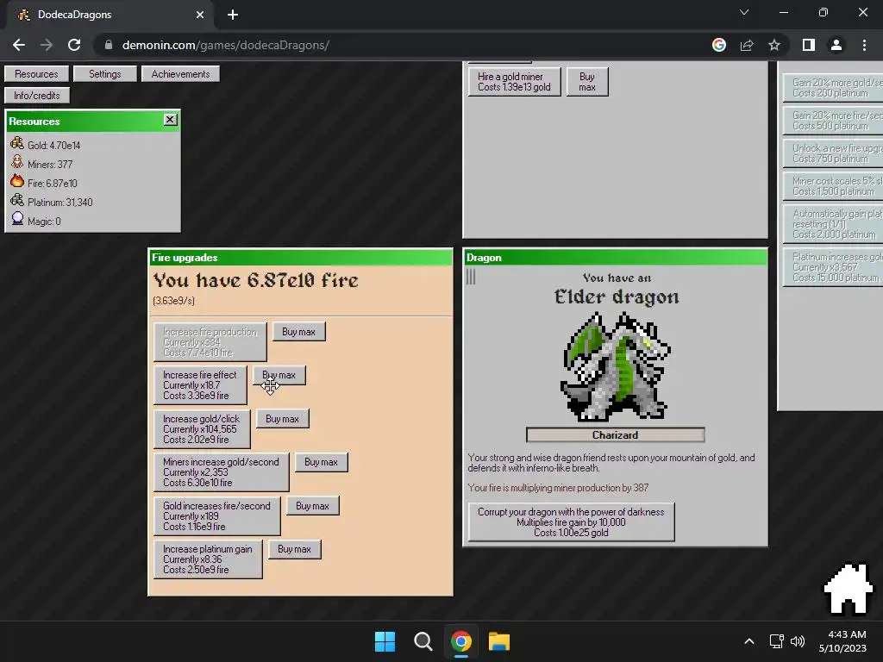This screenshot has width=883, height=662.
Task: Click Corrupt your dragon with darkness button
Action: click(x=571, y=521)
